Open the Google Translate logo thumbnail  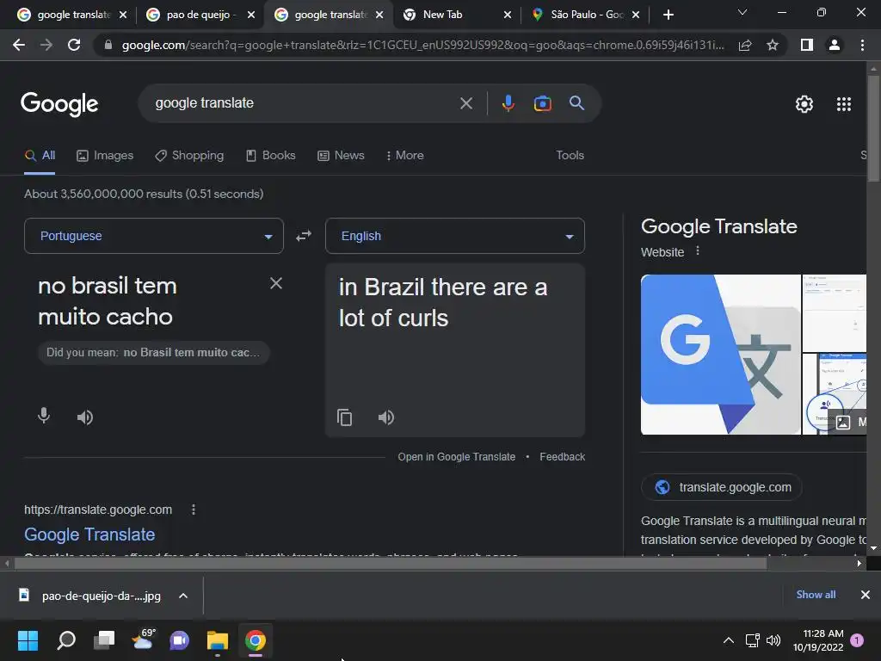tap(720, 354)
